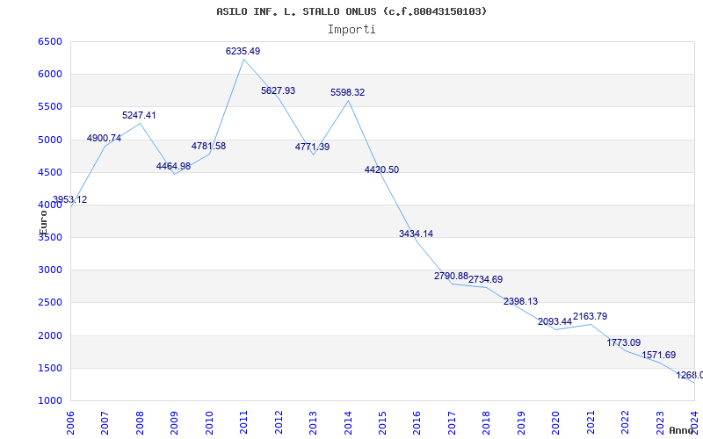The height and width of the screenshot is (439, 703).
Task: Click the x-axis year 2006
Action: pos(70,422)
